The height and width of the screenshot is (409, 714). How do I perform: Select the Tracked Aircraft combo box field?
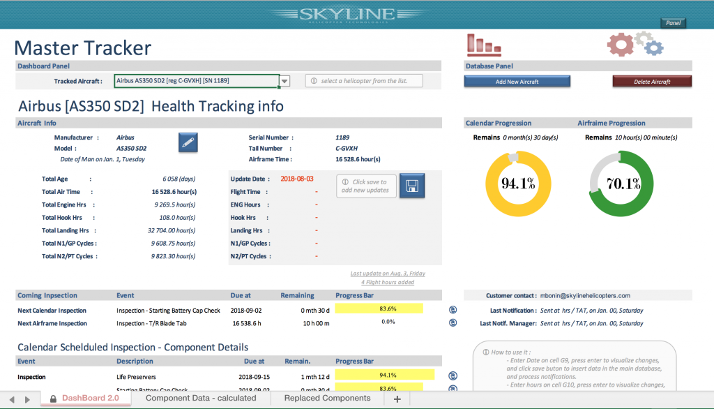coord(197,81)
